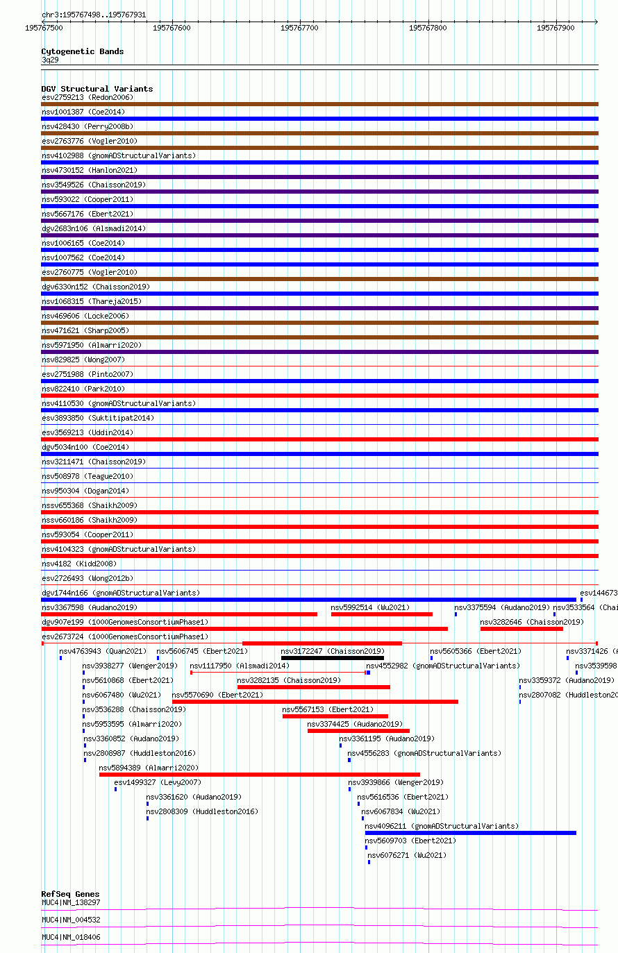The width and height of the screenshot is (618, 953).
Task: Click nsv5971950 (Almarri2020) label
Action: pos(92,345)
